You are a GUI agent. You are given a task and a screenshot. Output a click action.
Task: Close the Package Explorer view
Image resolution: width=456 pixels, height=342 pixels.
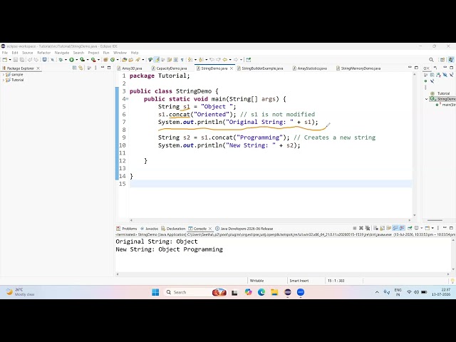[38, 68]
